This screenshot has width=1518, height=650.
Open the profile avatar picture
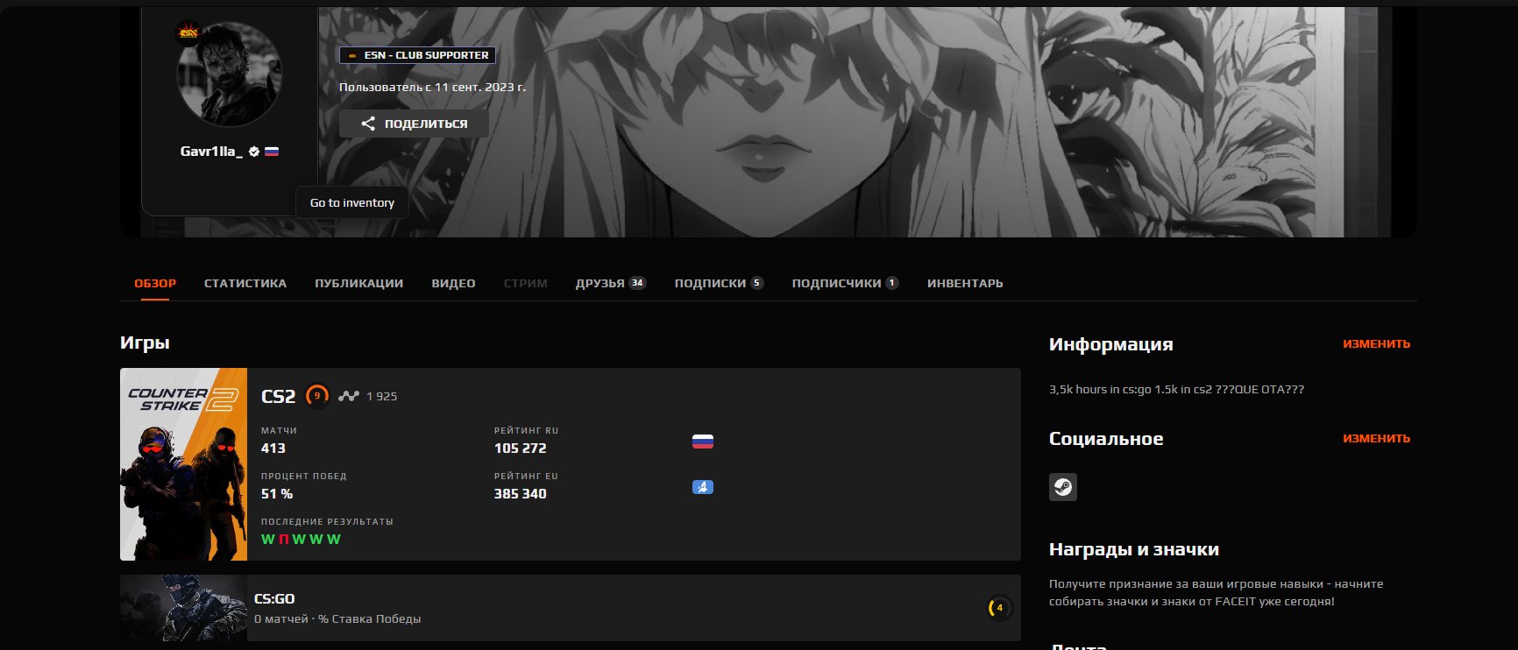coord(230,75)
